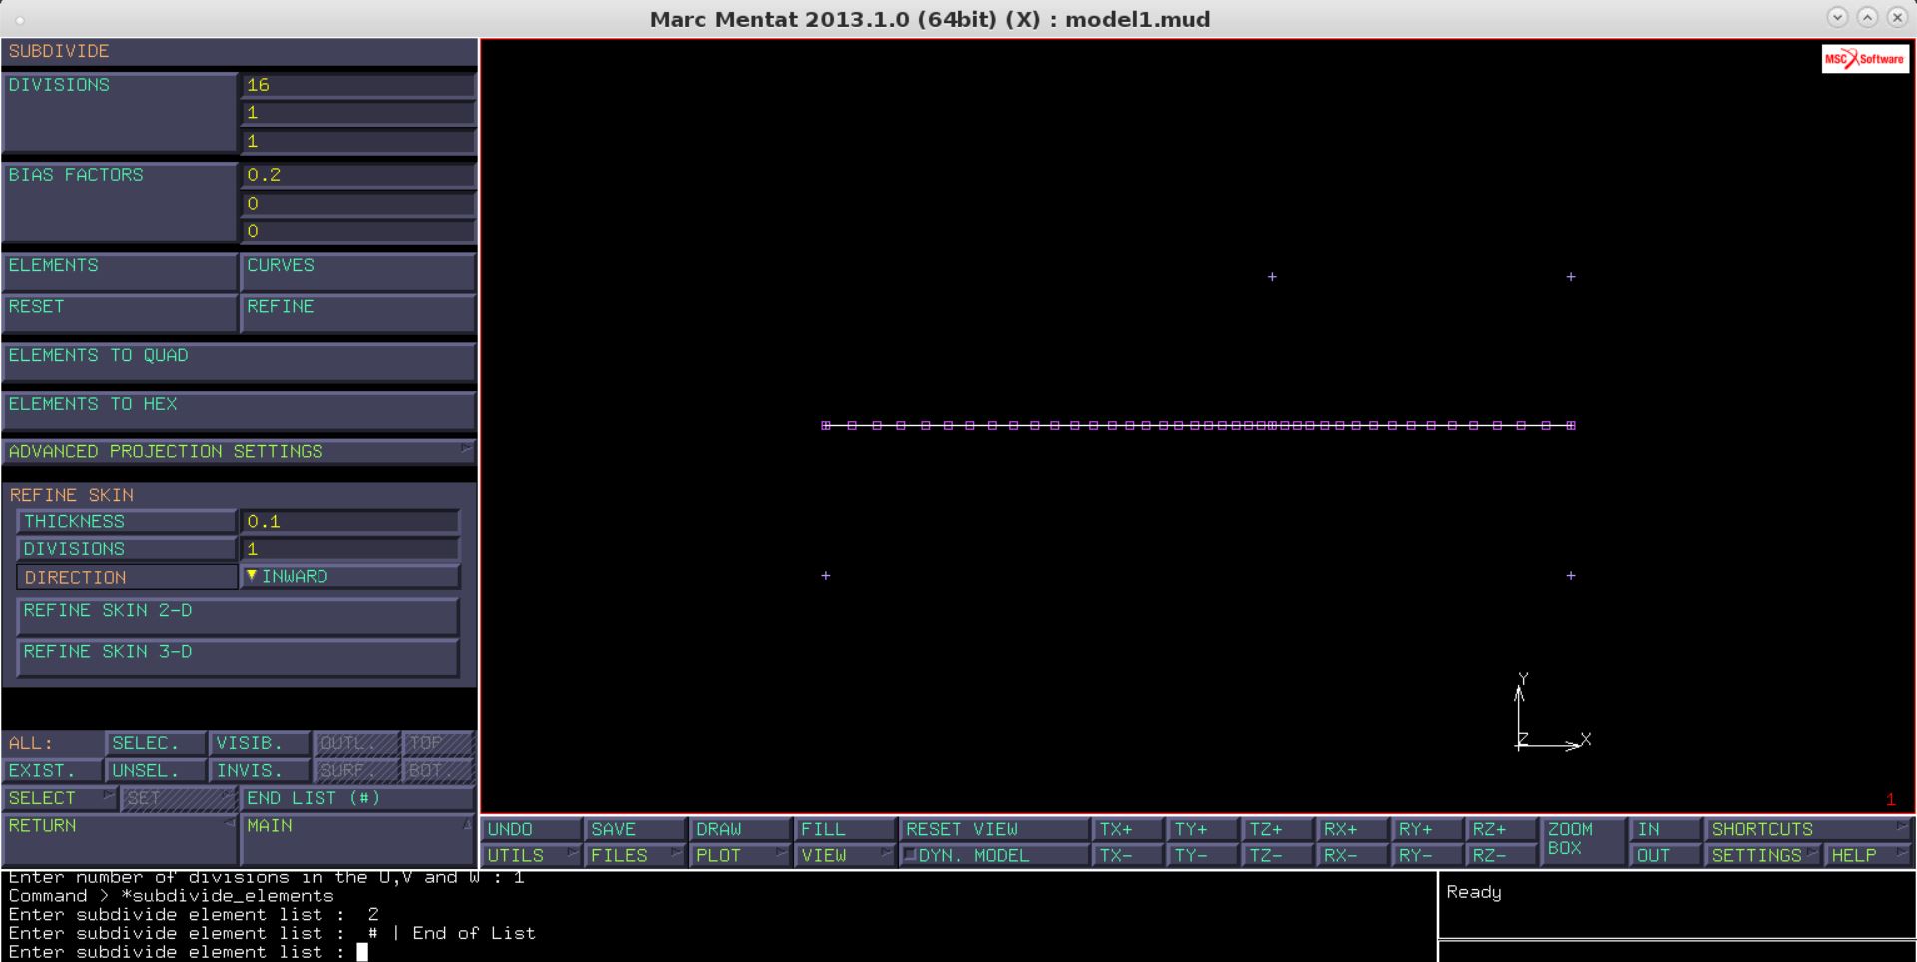Click REFINE SKIN 3-D
The height and width of the screenshot is (962, 1917).
click(x=238, y=657)
